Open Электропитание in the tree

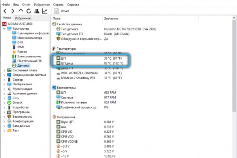[29, 56]
